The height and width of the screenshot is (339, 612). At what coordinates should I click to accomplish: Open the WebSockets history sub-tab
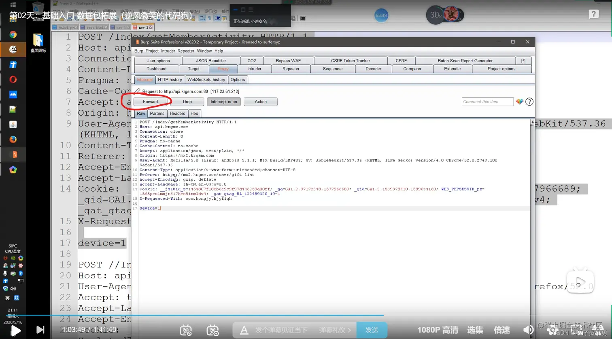click(x=206, y=80)
